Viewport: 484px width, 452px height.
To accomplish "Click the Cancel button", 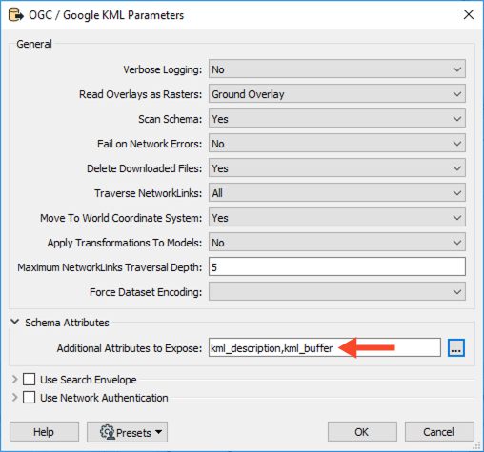I will point(439,432).
